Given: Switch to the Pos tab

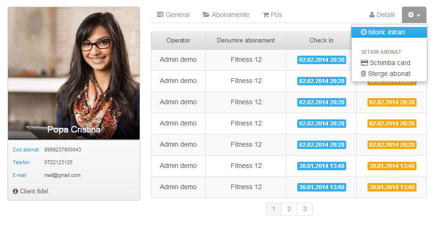Looking at the screenshot, I should 276,15.
